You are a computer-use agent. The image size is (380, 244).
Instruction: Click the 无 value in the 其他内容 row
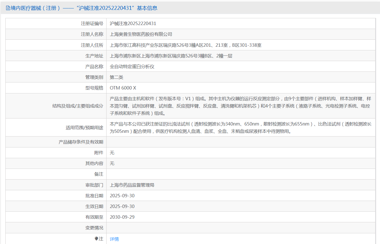(112, 164)
